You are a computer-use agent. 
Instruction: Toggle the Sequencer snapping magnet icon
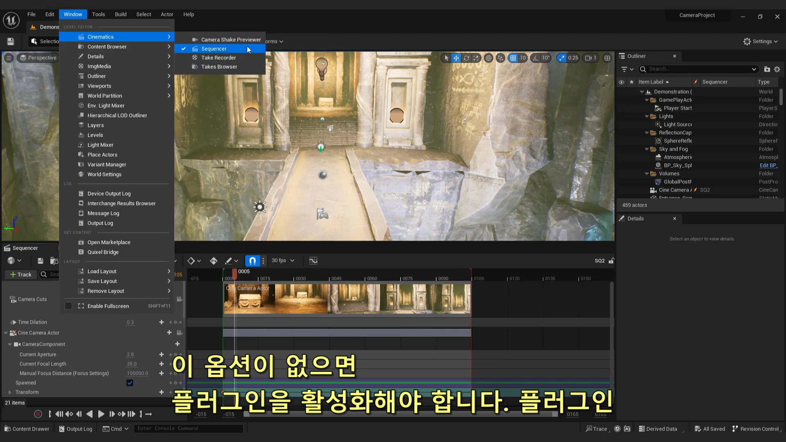tap(252, 261)
